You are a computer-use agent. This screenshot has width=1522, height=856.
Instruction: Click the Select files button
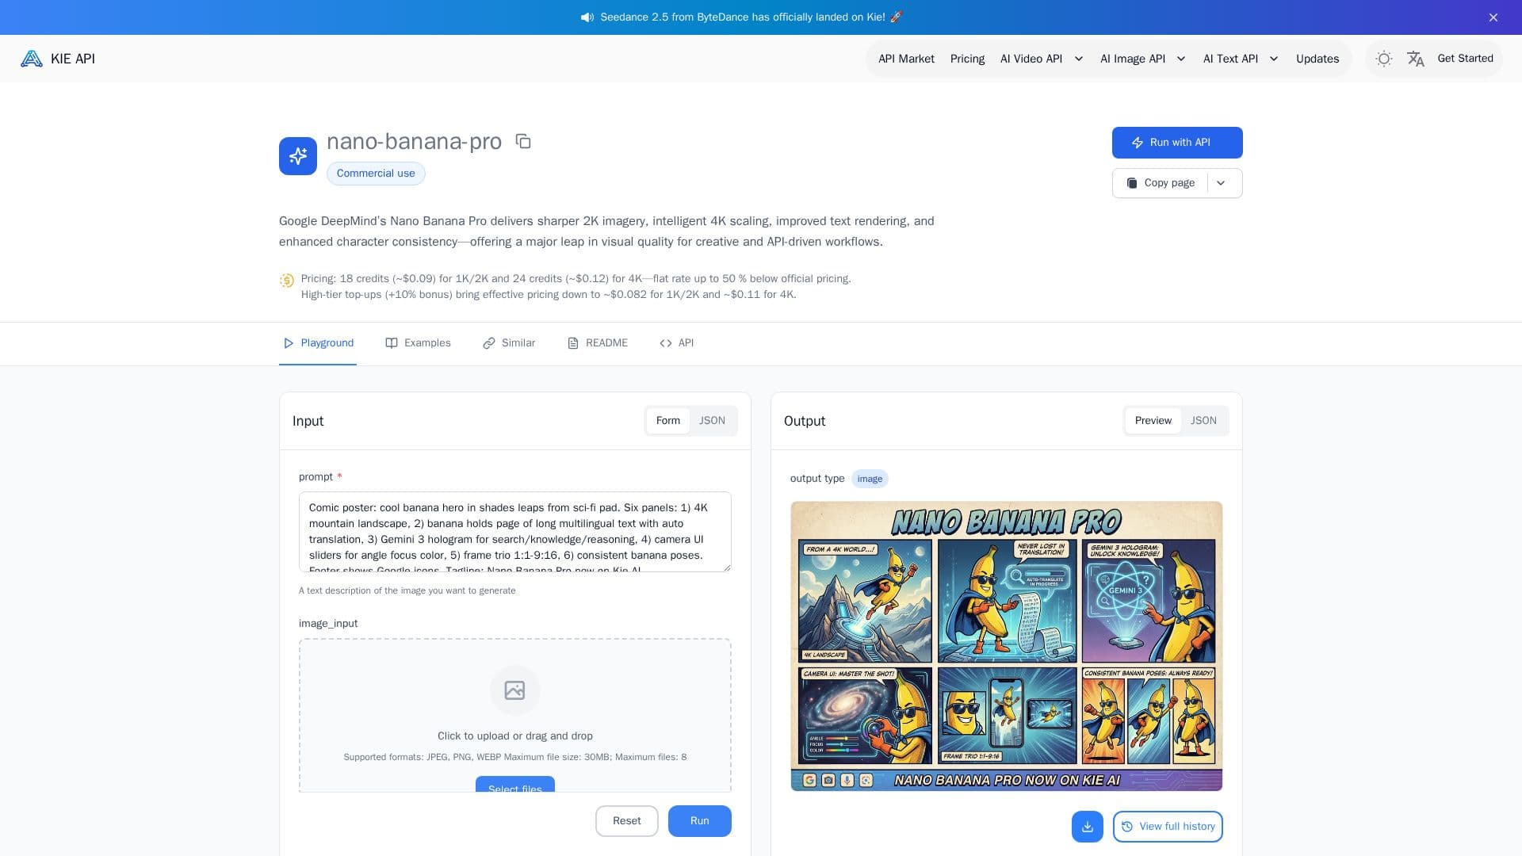pyautogui.click(x=515, y=785)
